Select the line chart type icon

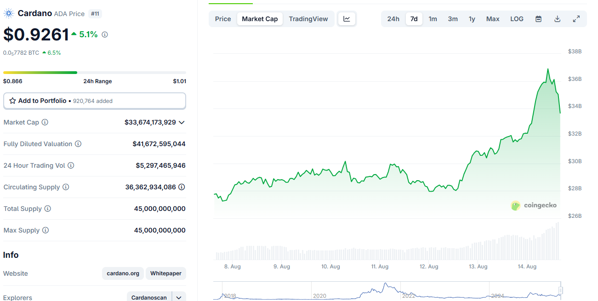click(347, 19)
